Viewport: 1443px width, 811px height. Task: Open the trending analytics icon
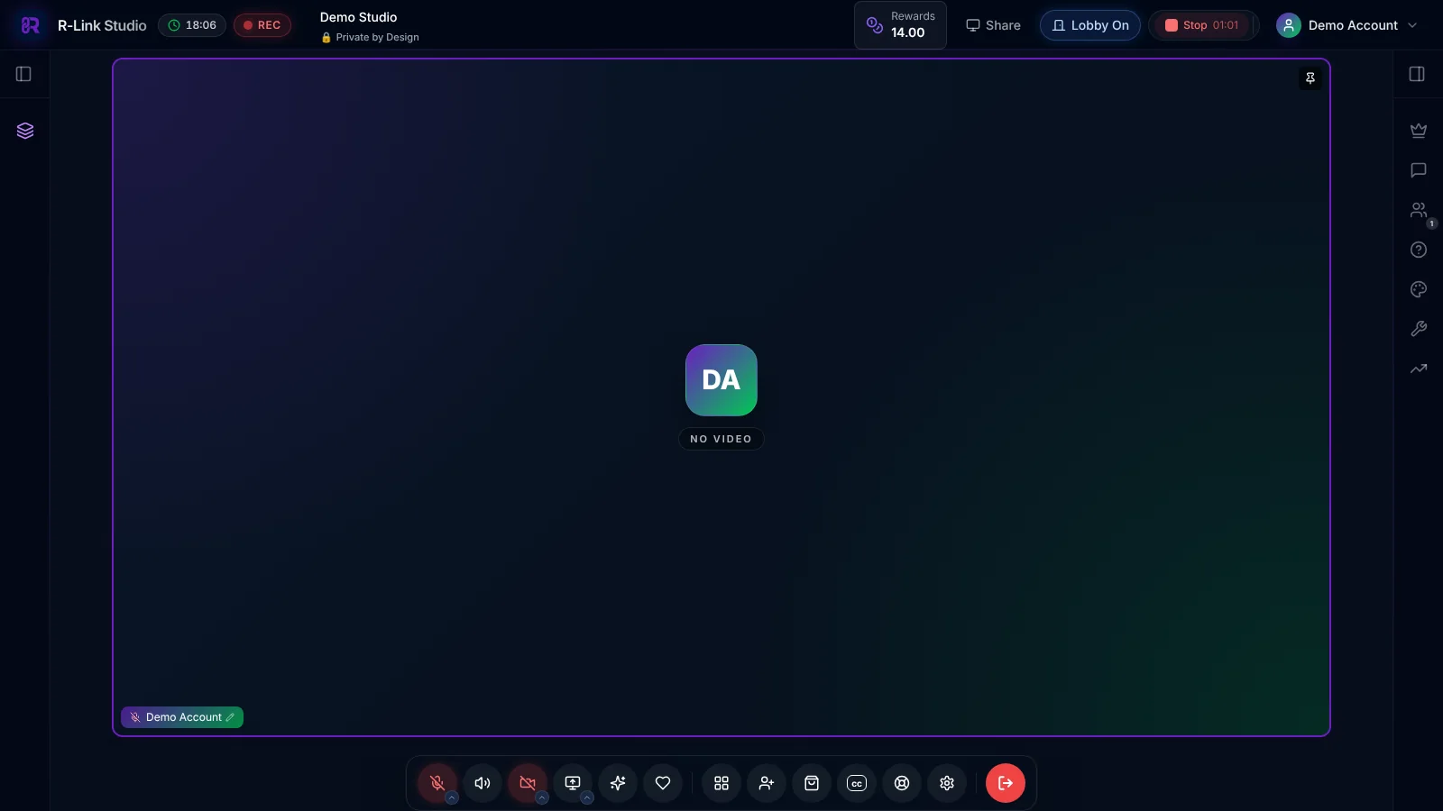[1419, 369]
